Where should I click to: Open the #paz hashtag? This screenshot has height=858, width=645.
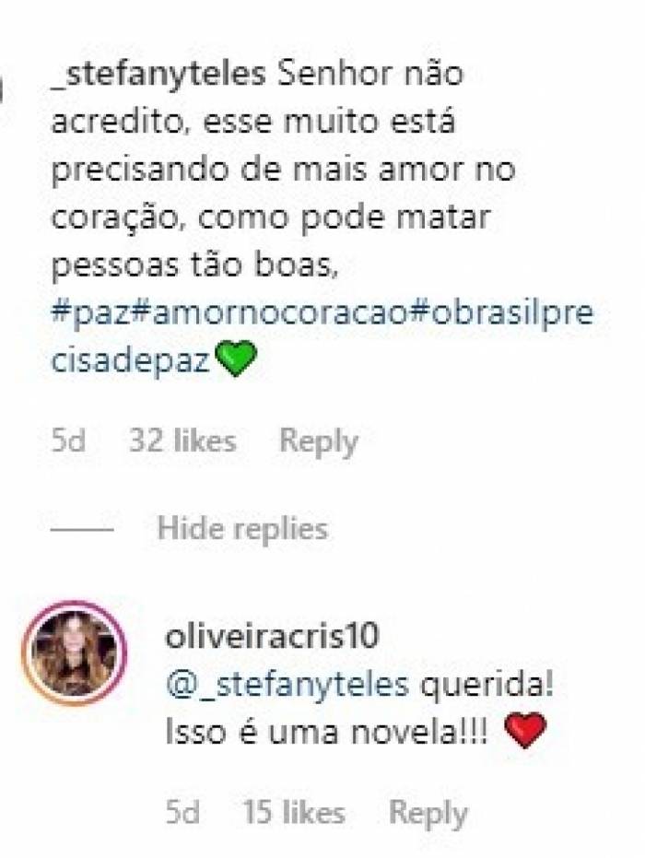point(91,314)
